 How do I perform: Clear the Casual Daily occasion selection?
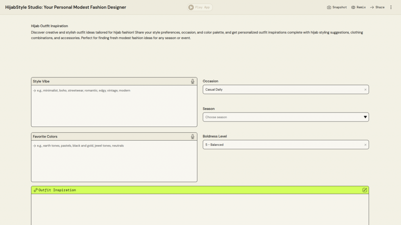tap(365, 89)
